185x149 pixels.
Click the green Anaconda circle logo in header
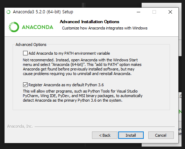tap(14, 27)
